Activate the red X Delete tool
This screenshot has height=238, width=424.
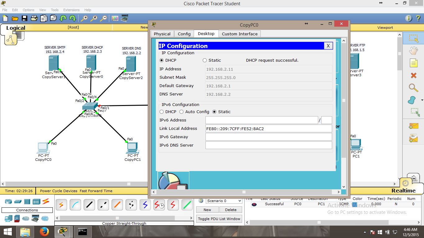tap(413, 75)
